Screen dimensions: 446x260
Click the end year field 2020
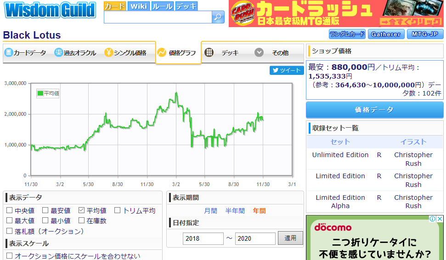click(x=255, y=238)
